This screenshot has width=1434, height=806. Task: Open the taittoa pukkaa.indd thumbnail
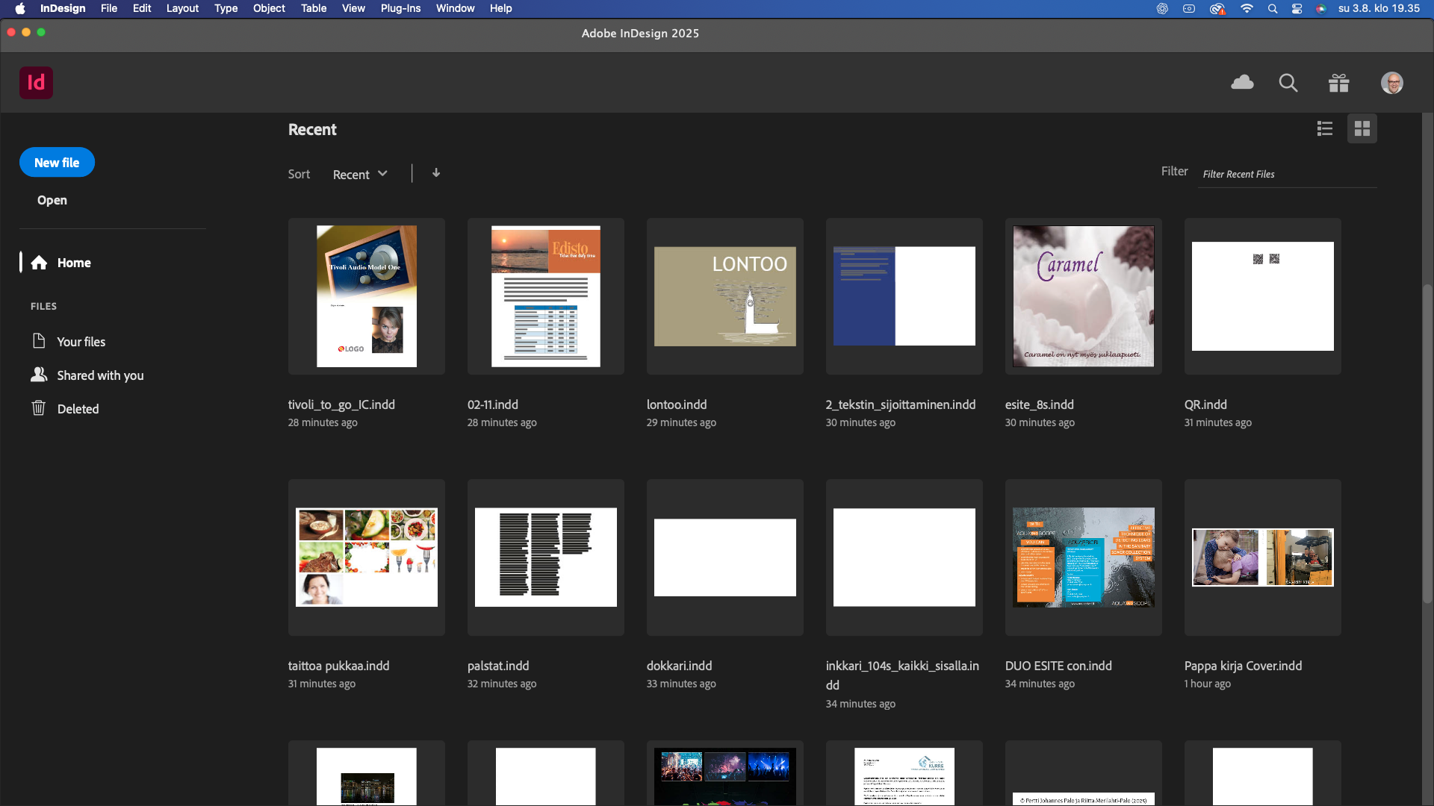tap(367, 557)
